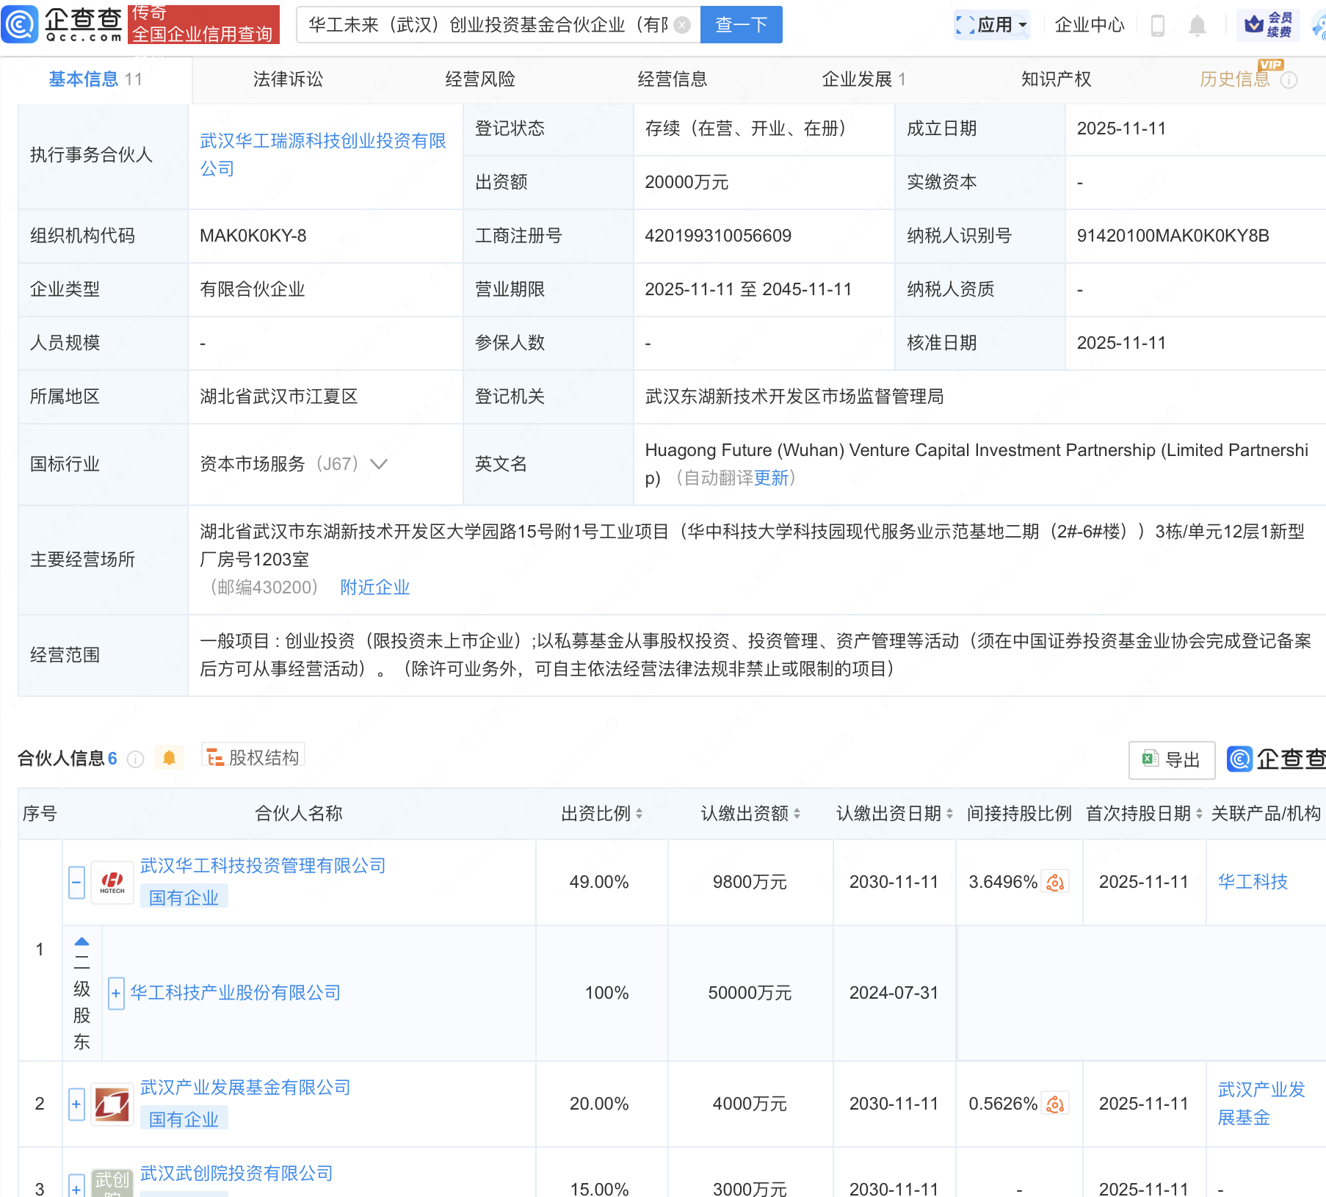
Task: Toggle sort on the 出资比例 column
Action: [638, 813]
